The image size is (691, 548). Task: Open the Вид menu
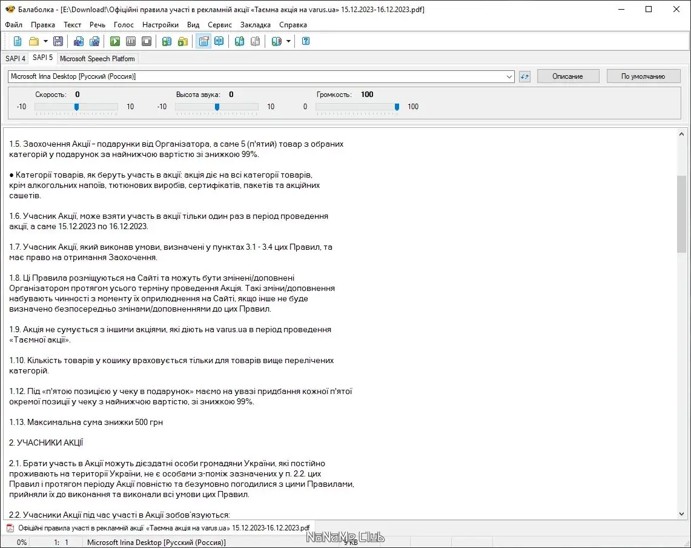click(193, 25)
